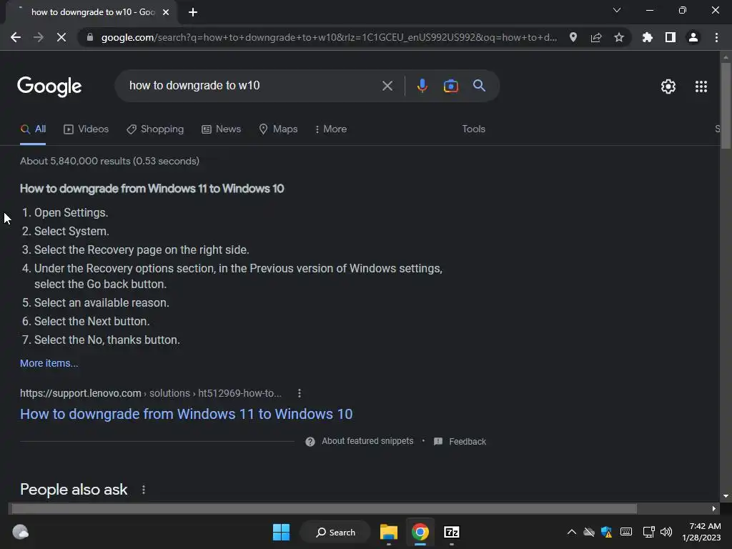Switch to the Shopping tab
This screenshot has width=732, height=549.
(155, 129)
